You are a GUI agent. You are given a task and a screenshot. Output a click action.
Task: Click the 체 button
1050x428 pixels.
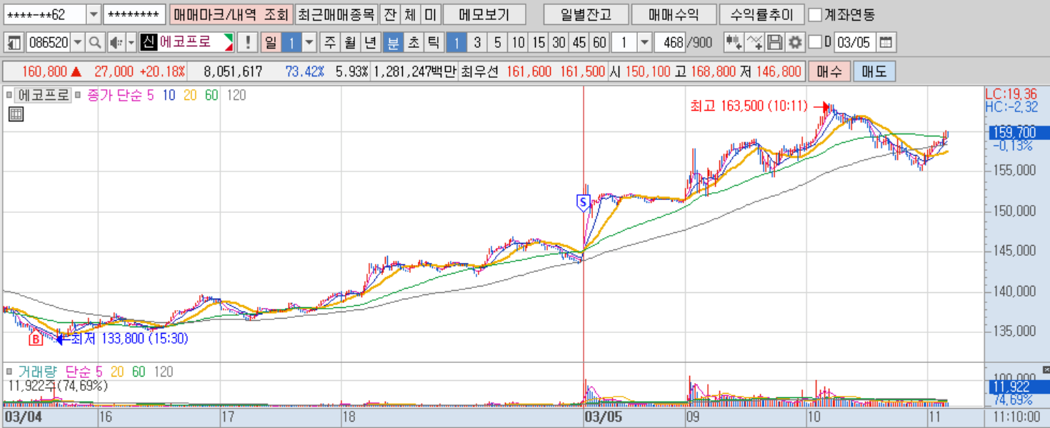pyautogui.click(x=409, y=14)
